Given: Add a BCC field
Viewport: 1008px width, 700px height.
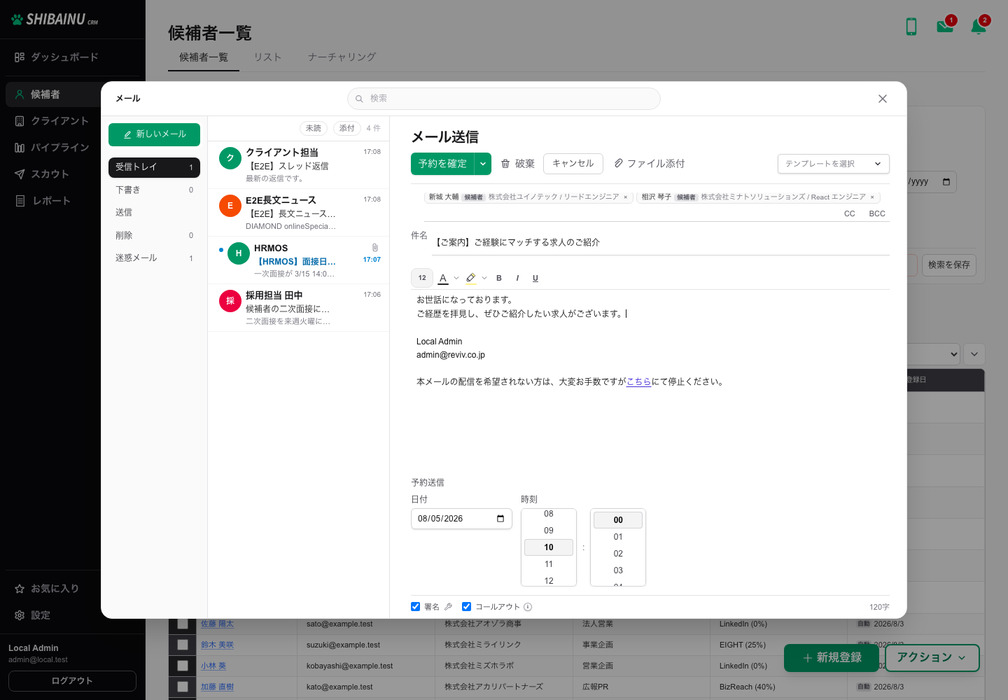Looking at the screenshot, I should (x=877, y=213).
